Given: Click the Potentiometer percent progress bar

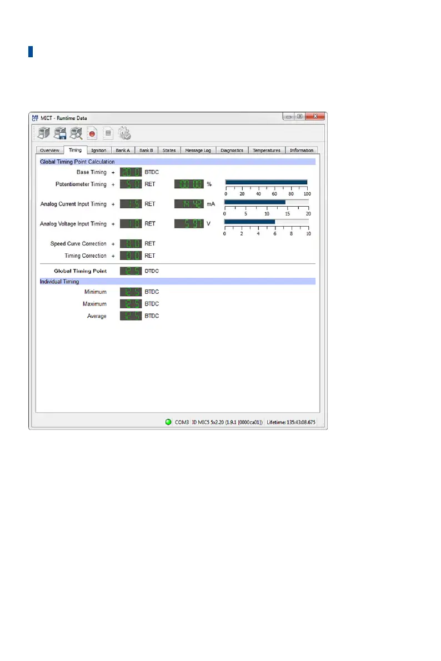Looking at the screenshot, I should coord(267,183).
